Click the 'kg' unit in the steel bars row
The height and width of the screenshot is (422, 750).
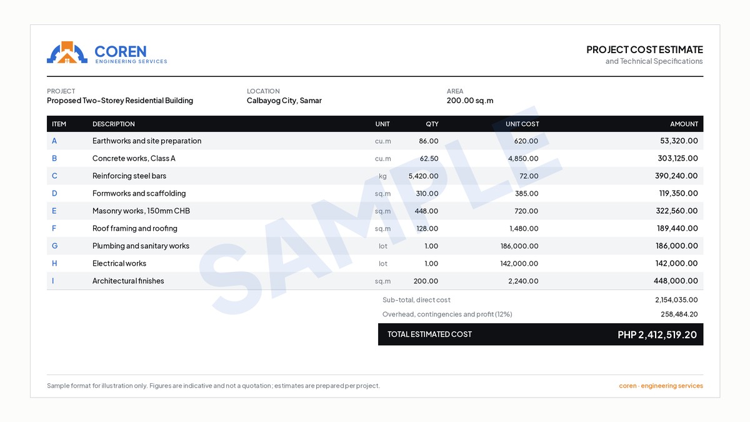click(383, 176)
